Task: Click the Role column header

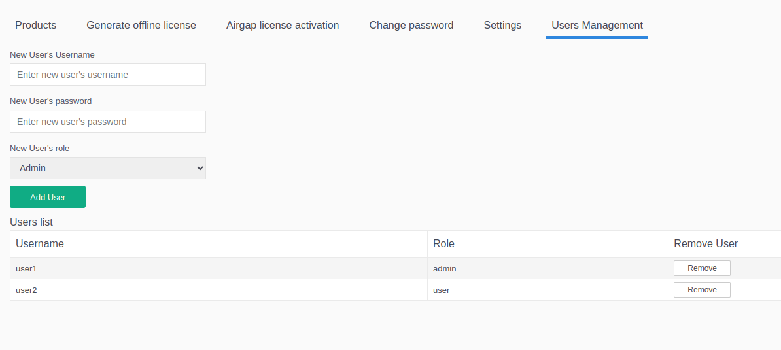Action: (443, 244)
